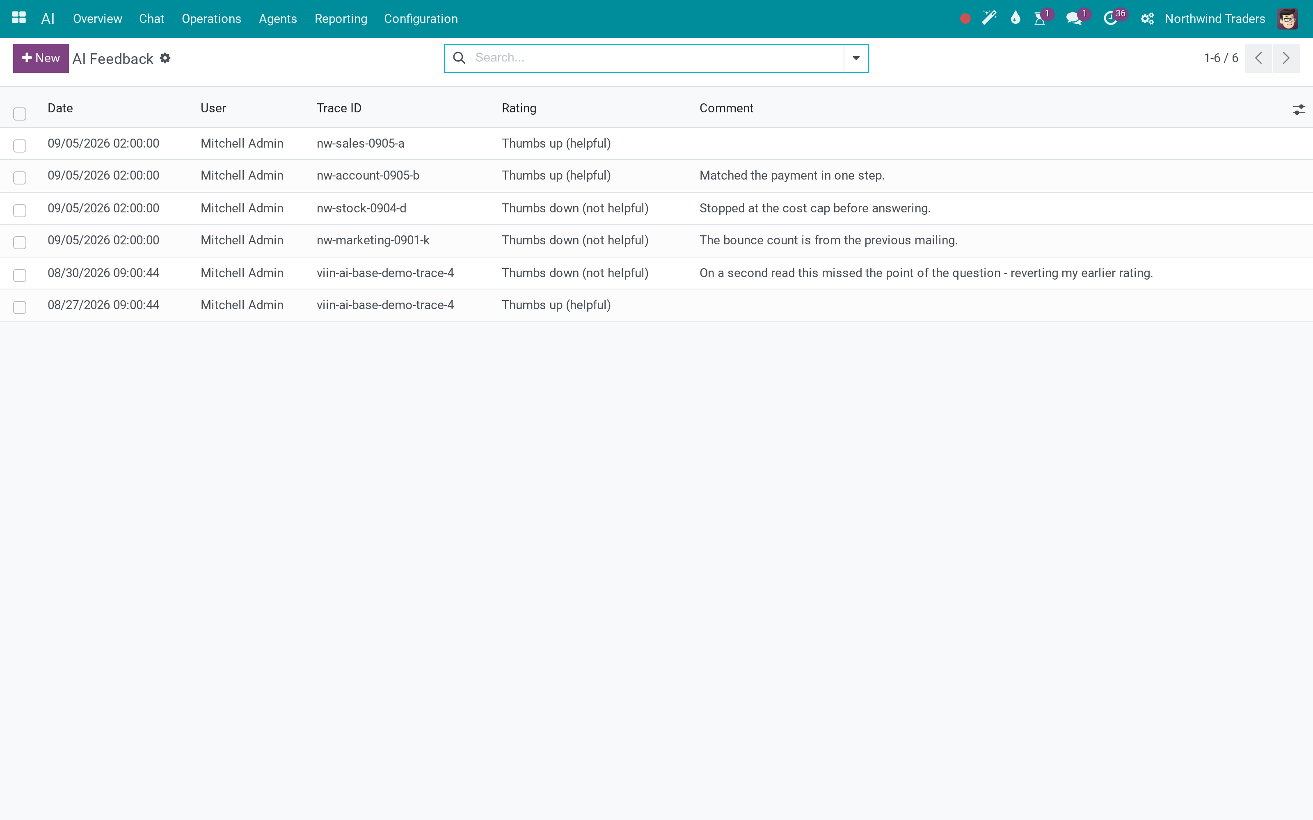Open the Chat menu
1313x820 pixels.
click(151, 18)
